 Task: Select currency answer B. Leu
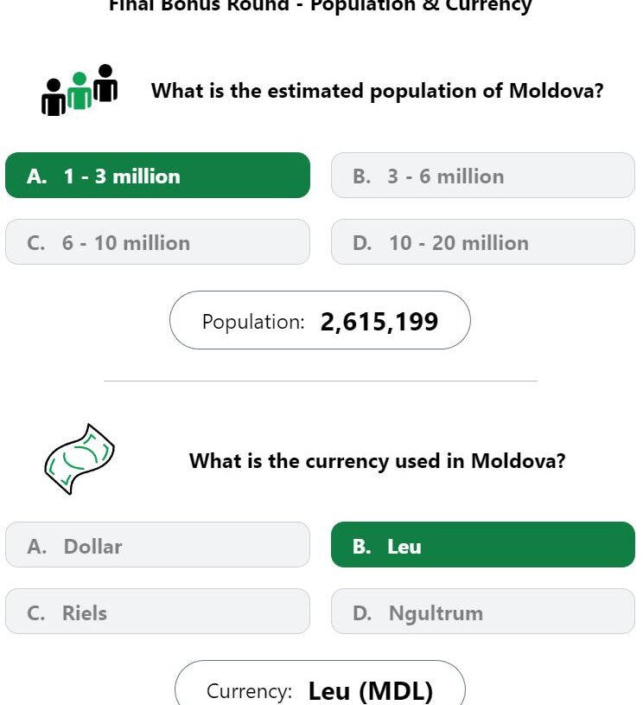483,544
